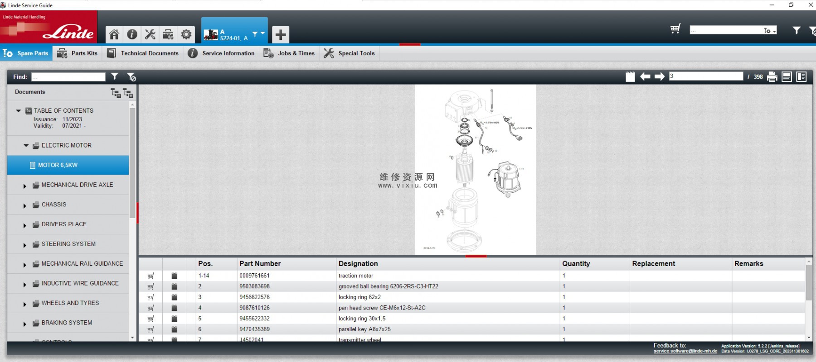
Task: Select the MOTOR 6,5KW document
Action: [x=68, y=165]
